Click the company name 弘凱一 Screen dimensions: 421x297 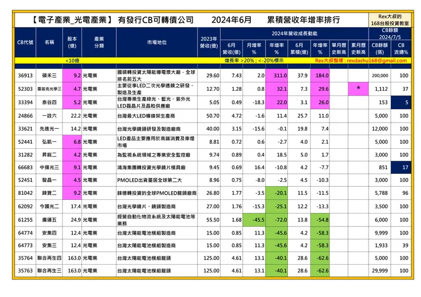tap(49, 142)
